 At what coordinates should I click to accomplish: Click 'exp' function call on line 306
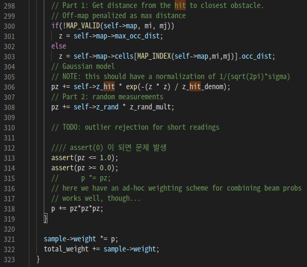[x=131, y=87]
